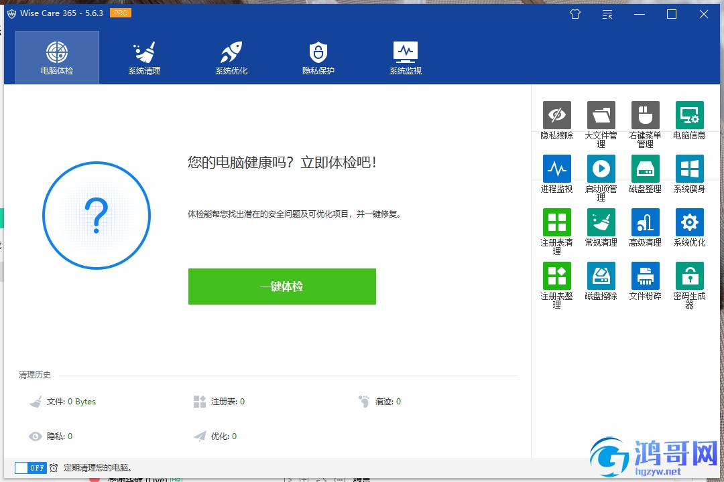Open the 大文件管理 big files manager
The width and height of the screenshot is (724, 482).
click(x=601, y=124)
